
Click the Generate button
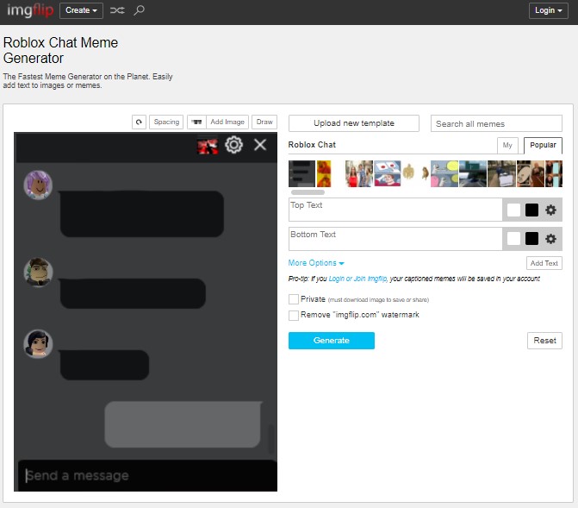click(x=332, y=341)
